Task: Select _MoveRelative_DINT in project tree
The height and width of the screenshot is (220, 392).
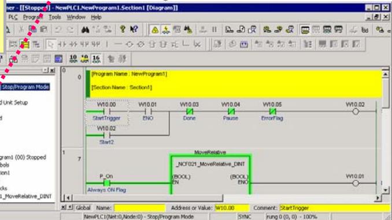Action: click(26, 196)
